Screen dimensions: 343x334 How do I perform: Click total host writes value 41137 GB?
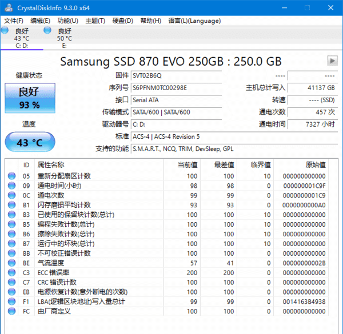tap(313, 88)
